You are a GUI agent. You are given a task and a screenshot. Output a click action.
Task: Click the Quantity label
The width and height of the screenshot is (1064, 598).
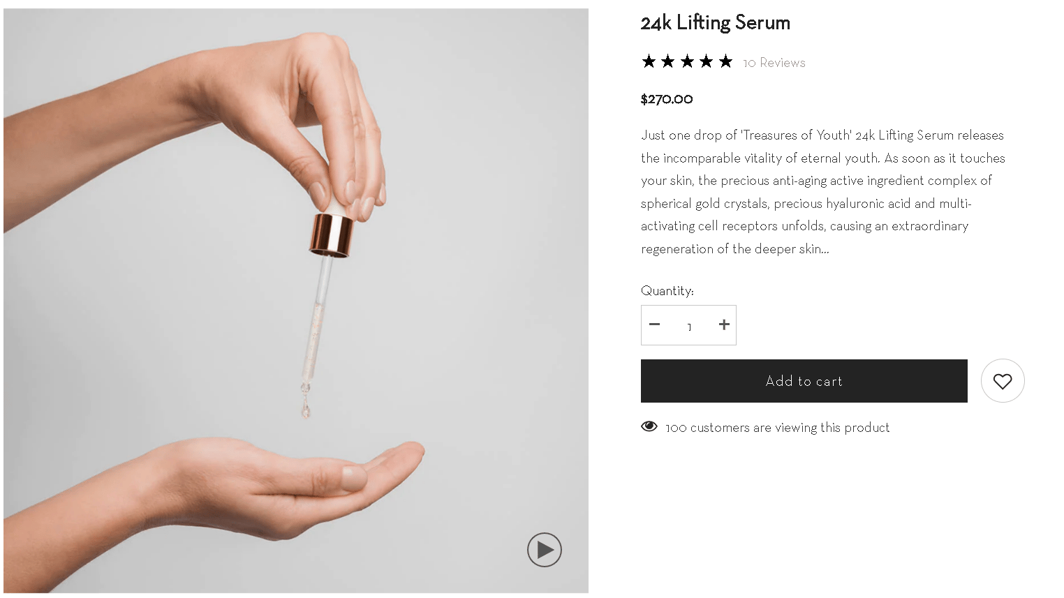667,291
